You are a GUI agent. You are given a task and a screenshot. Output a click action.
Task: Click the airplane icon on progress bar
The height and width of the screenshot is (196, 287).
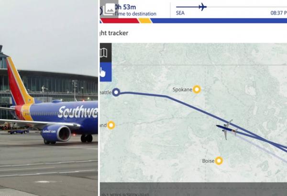point(203,7)
